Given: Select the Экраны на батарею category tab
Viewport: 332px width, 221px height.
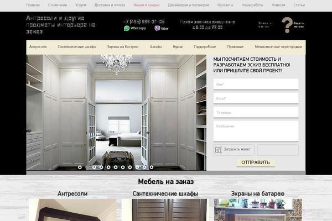Looking at the screenshot, I should pos(123,47).
